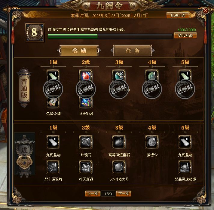Image resolution: width=214 pixels, height=210 pixels.
Task: Select the 补天彩晶 icon in the normal tier
Action: 86,102
